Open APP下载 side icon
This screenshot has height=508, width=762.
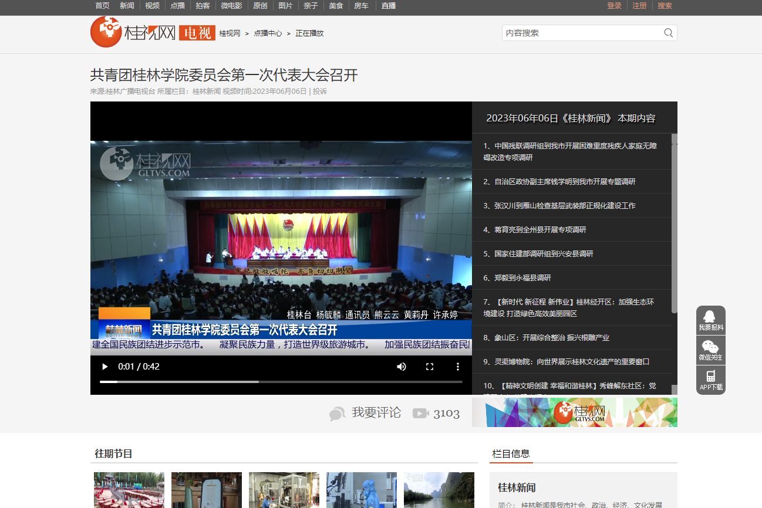(710, 380)
